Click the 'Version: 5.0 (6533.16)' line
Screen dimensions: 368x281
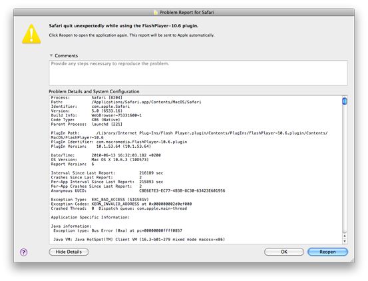click(x=87, y=111)
